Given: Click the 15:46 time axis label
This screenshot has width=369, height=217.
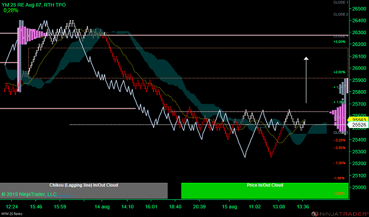Looking at the screenshot, I should (36, 206).
